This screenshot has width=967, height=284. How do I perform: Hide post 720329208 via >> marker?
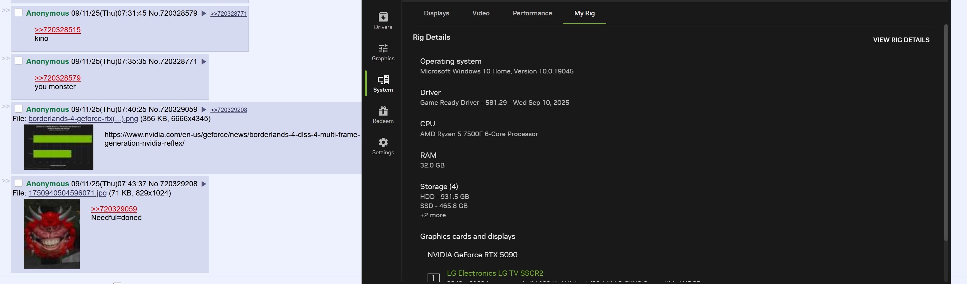(x=5, y=181)
